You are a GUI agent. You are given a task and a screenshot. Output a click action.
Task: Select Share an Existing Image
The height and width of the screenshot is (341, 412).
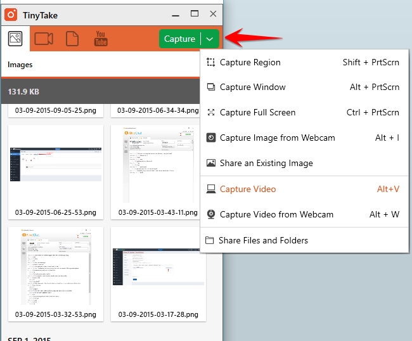[x=304, y=163]
